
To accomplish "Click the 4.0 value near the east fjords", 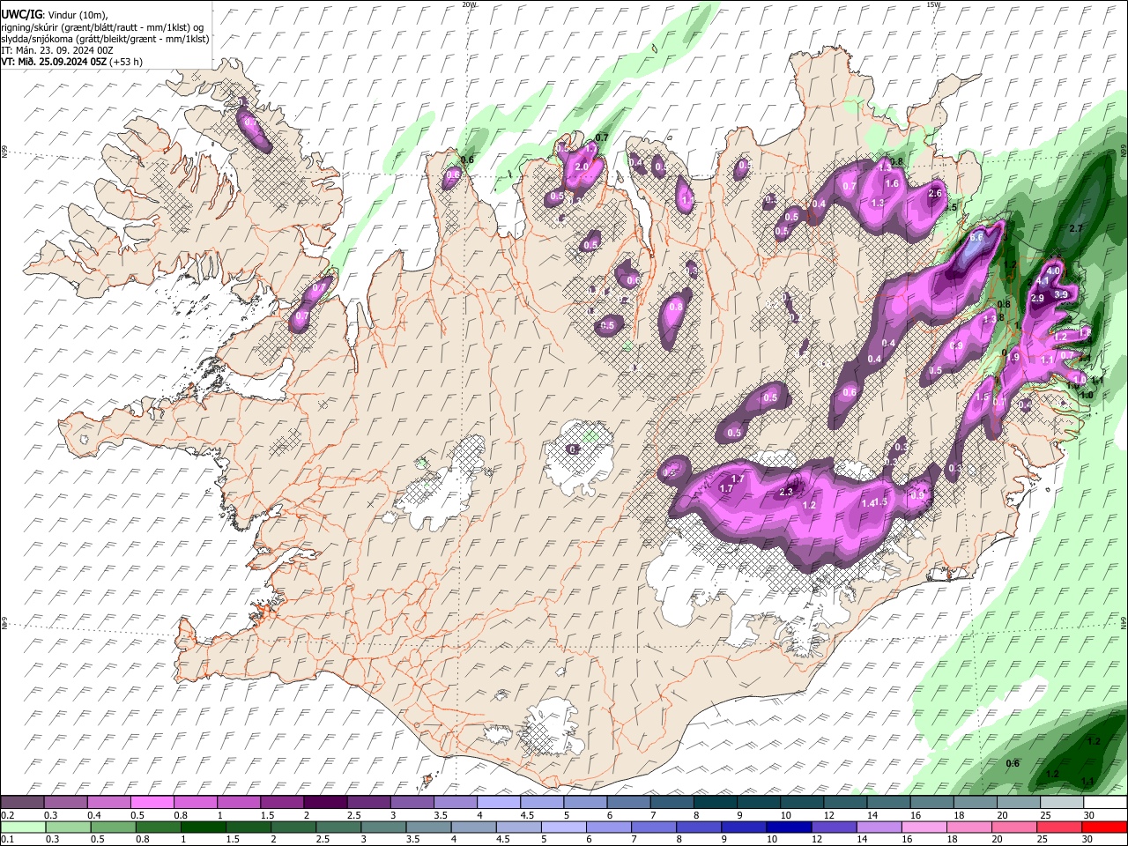I will point(1054,271).
